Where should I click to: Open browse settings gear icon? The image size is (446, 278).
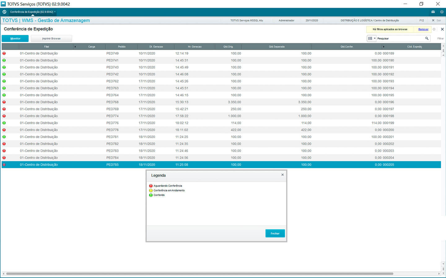(434, 29)
